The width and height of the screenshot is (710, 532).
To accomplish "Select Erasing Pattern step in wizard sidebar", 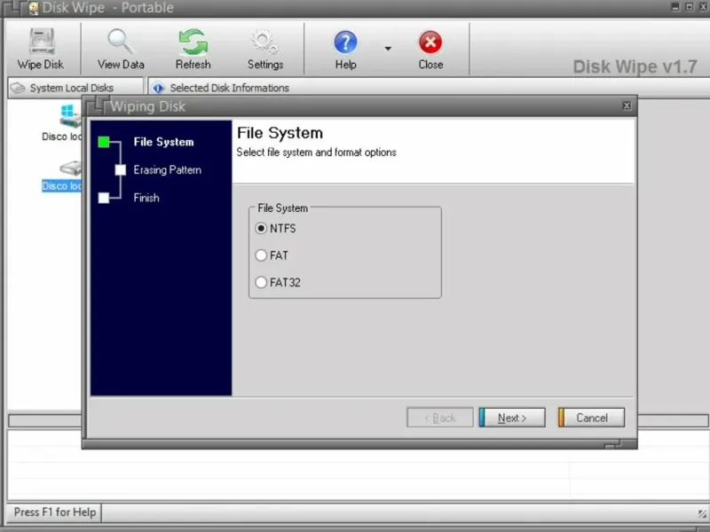I will (x=168, y=170).
